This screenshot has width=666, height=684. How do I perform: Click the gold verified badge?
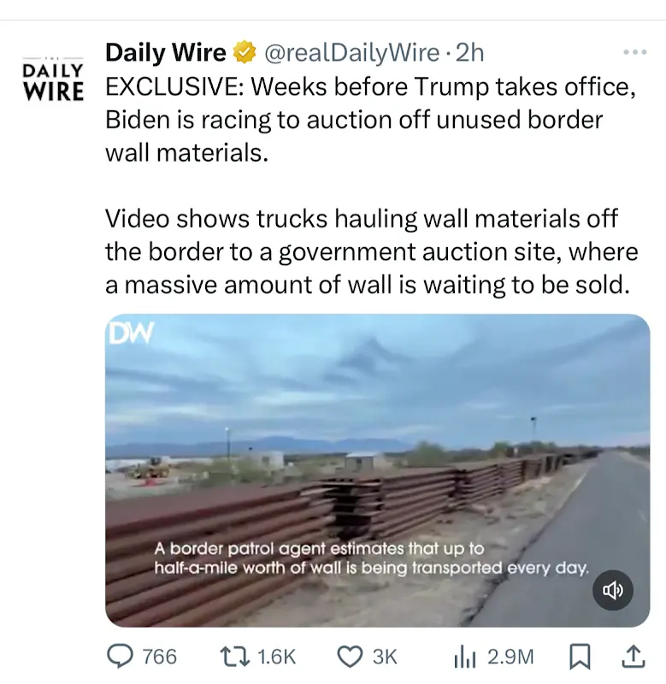(245, 53)
